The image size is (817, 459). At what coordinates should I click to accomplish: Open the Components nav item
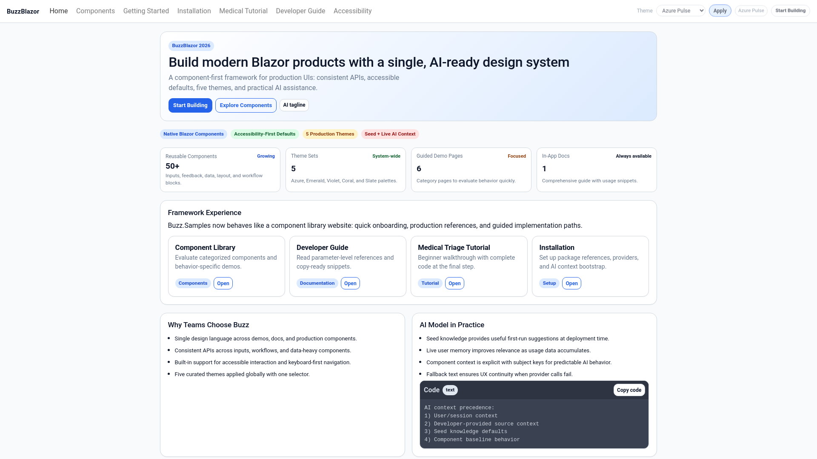pos(95,11)
